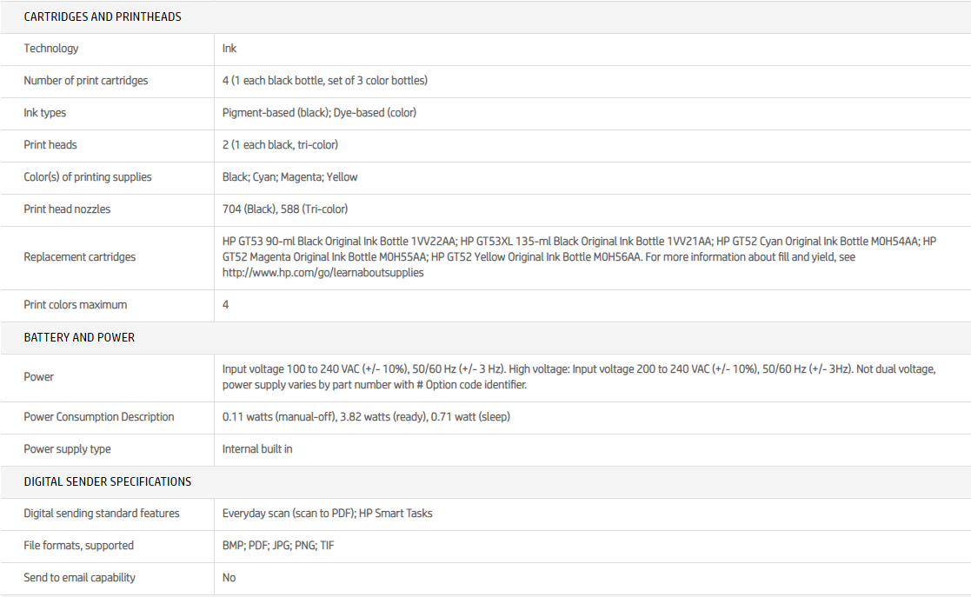The width and height of the screenshot is (971, 597).
Task: Click the Digital Sender Specifications section header
Action: (x=108, y=481)
